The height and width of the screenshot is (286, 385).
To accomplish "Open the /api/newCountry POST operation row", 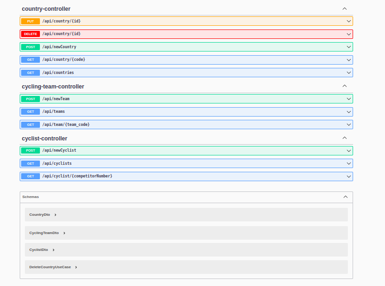I will coord(188,47).
